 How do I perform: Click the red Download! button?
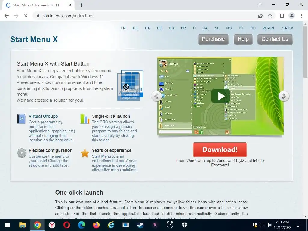[x=220, y=150]
